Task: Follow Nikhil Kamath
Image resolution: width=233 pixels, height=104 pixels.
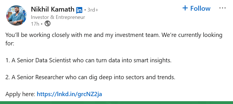Action: tap(196, 8)
